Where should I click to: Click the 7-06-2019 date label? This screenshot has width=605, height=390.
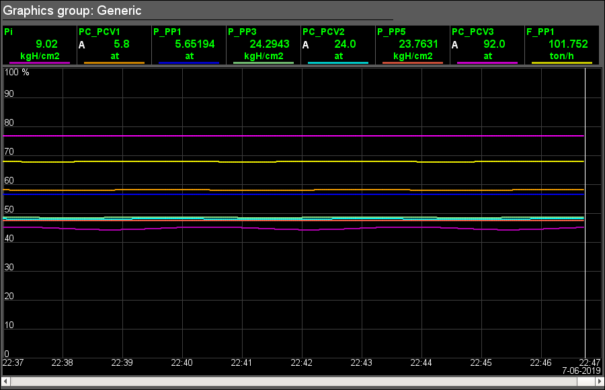(x=580, y=370)
